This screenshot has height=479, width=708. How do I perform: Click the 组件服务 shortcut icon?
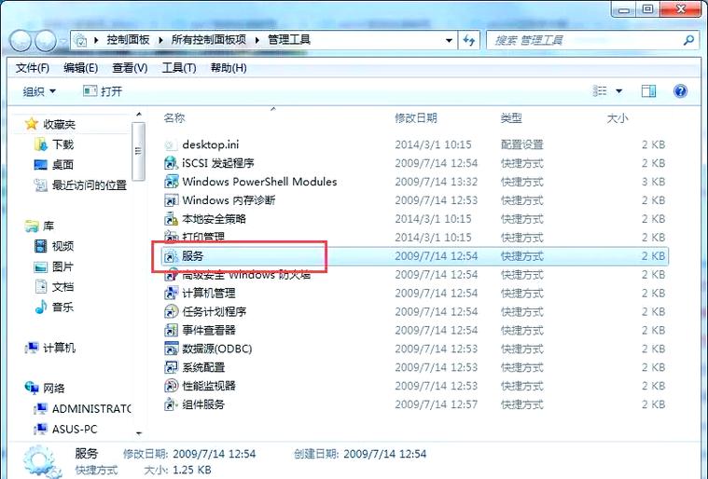171,404
